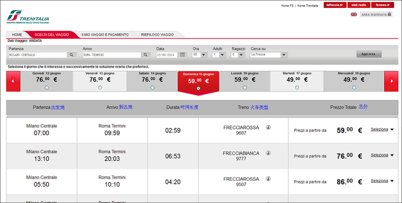Click the 04:20 duration cell
Screen dimensions: 402x203
[x=173, y=182]
